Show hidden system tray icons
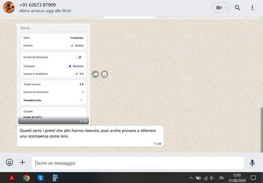 point(191,178)
